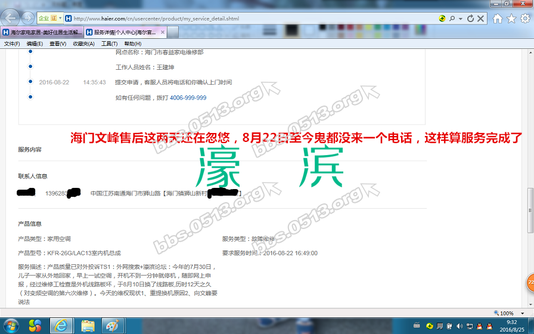Open the Tools gear icon

coord(525,18)
